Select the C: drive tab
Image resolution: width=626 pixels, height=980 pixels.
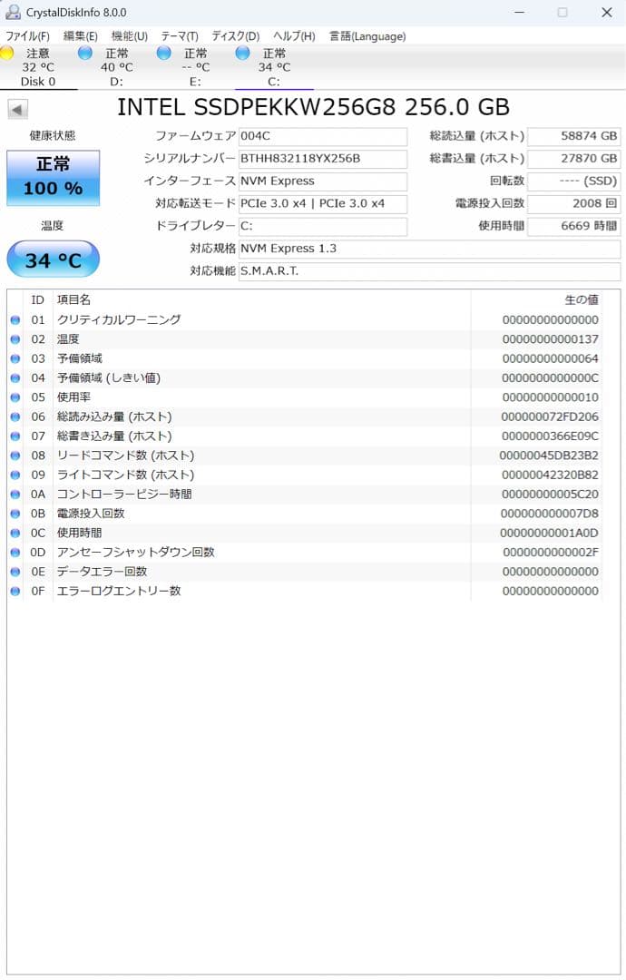[274, 67]
